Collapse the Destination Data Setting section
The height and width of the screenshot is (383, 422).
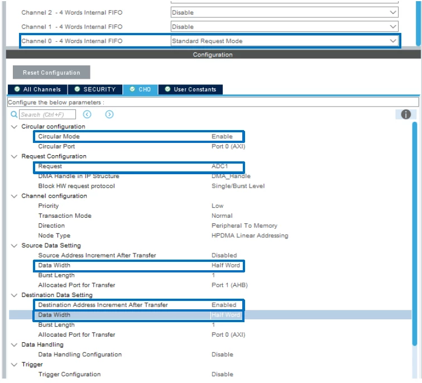[x=14, y=295]
